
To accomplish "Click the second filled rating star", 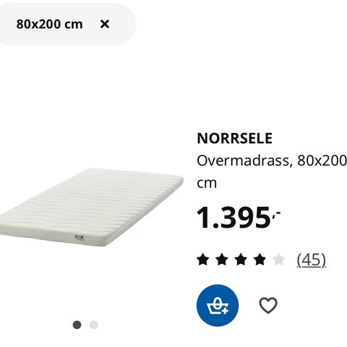I will pyautogui.click(x=222, y=260).
